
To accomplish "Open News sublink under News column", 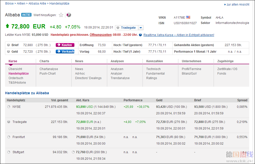I will (79, 69).
